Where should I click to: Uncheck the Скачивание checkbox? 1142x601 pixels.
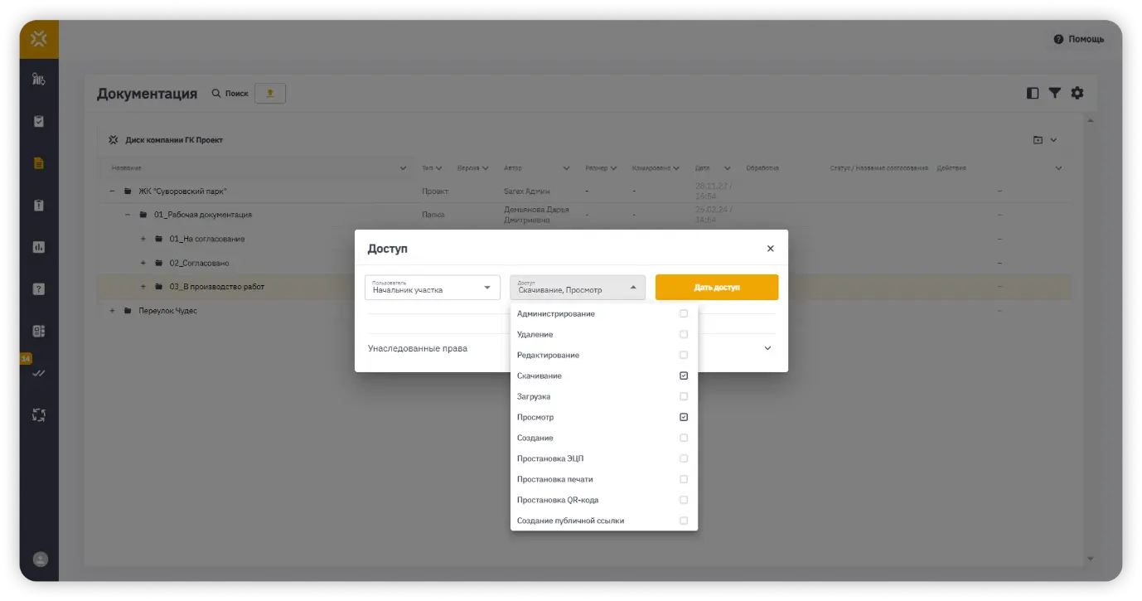[683, 376]
